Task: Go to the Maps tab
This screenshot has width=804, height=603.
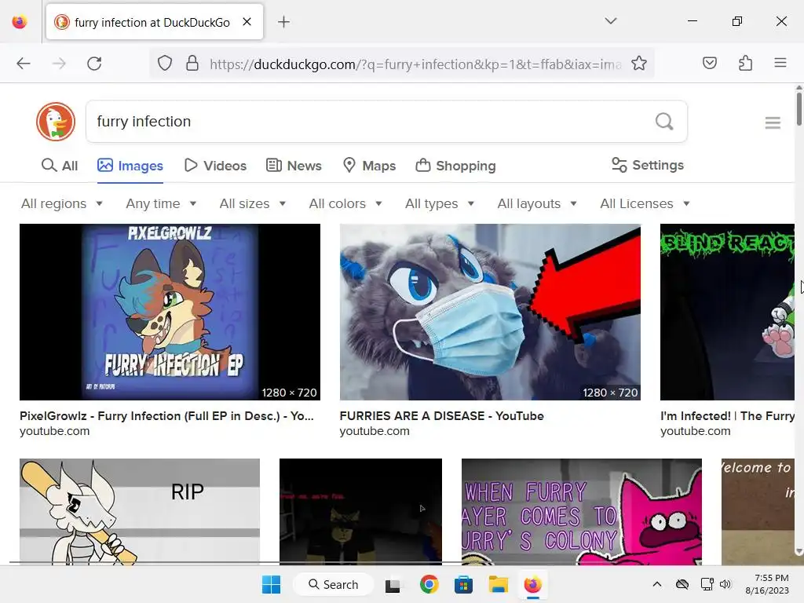Action: [369, 166]
